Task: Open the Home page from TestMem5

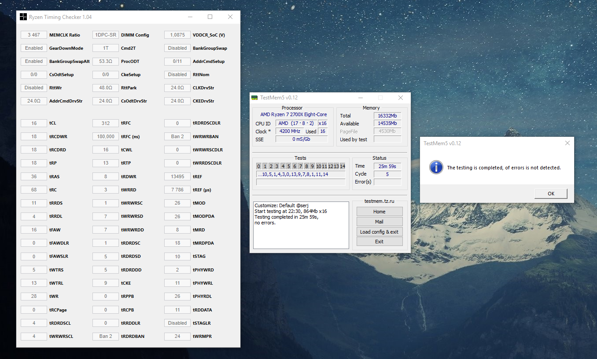Action: pos(380,212)
